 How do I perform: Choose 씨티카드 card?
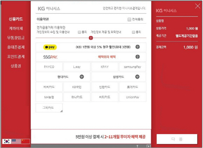point(104,97)
